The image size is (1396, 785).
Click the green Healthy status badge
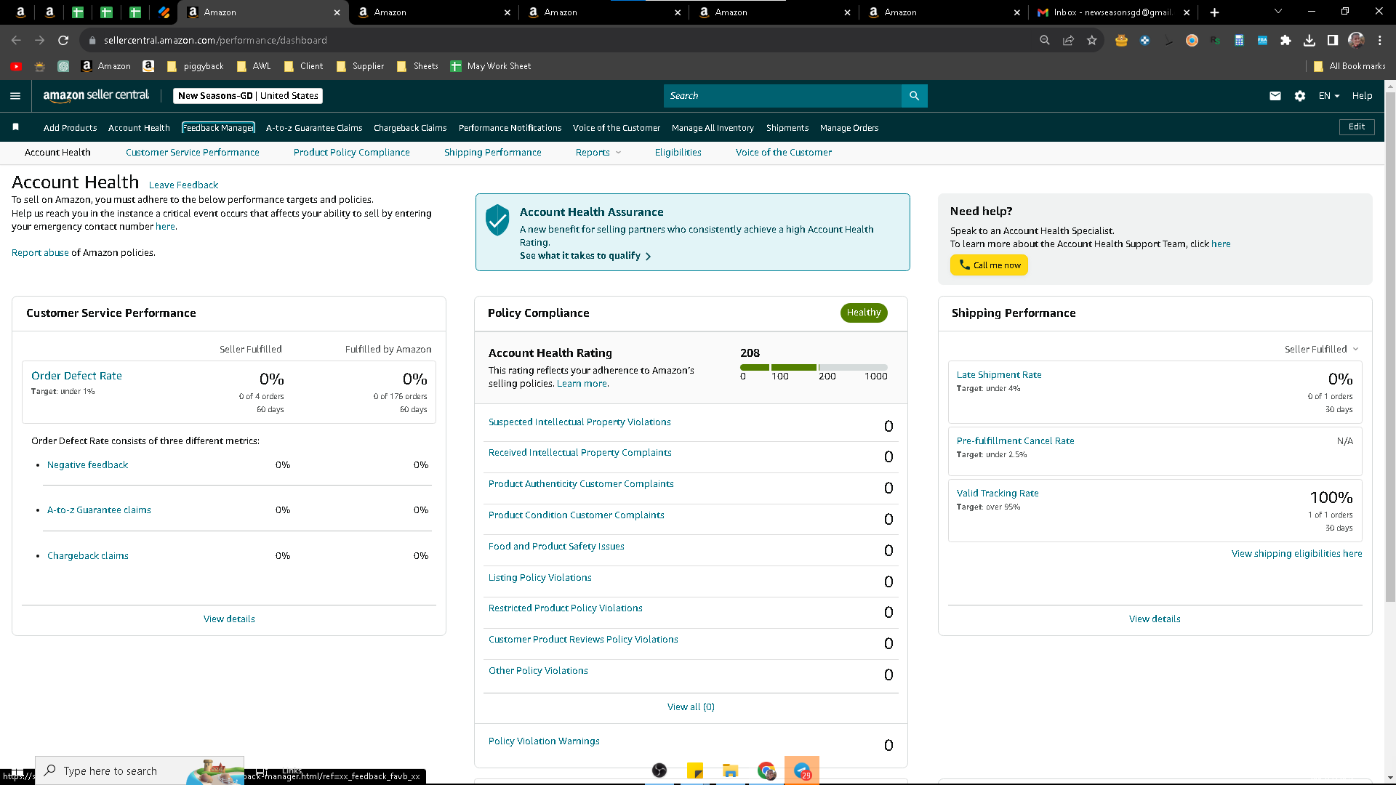tap(864, 313)
